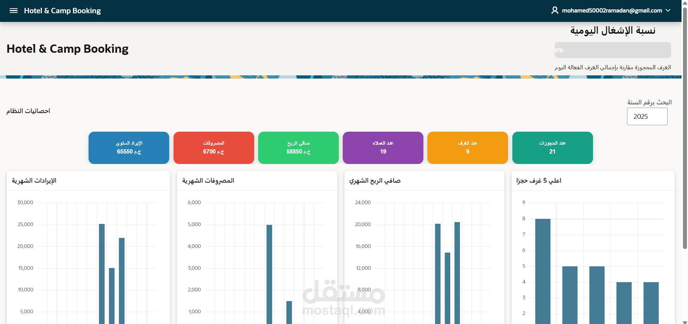Expand the account dropdown chevron
The image size is (688, 324).
668,10
